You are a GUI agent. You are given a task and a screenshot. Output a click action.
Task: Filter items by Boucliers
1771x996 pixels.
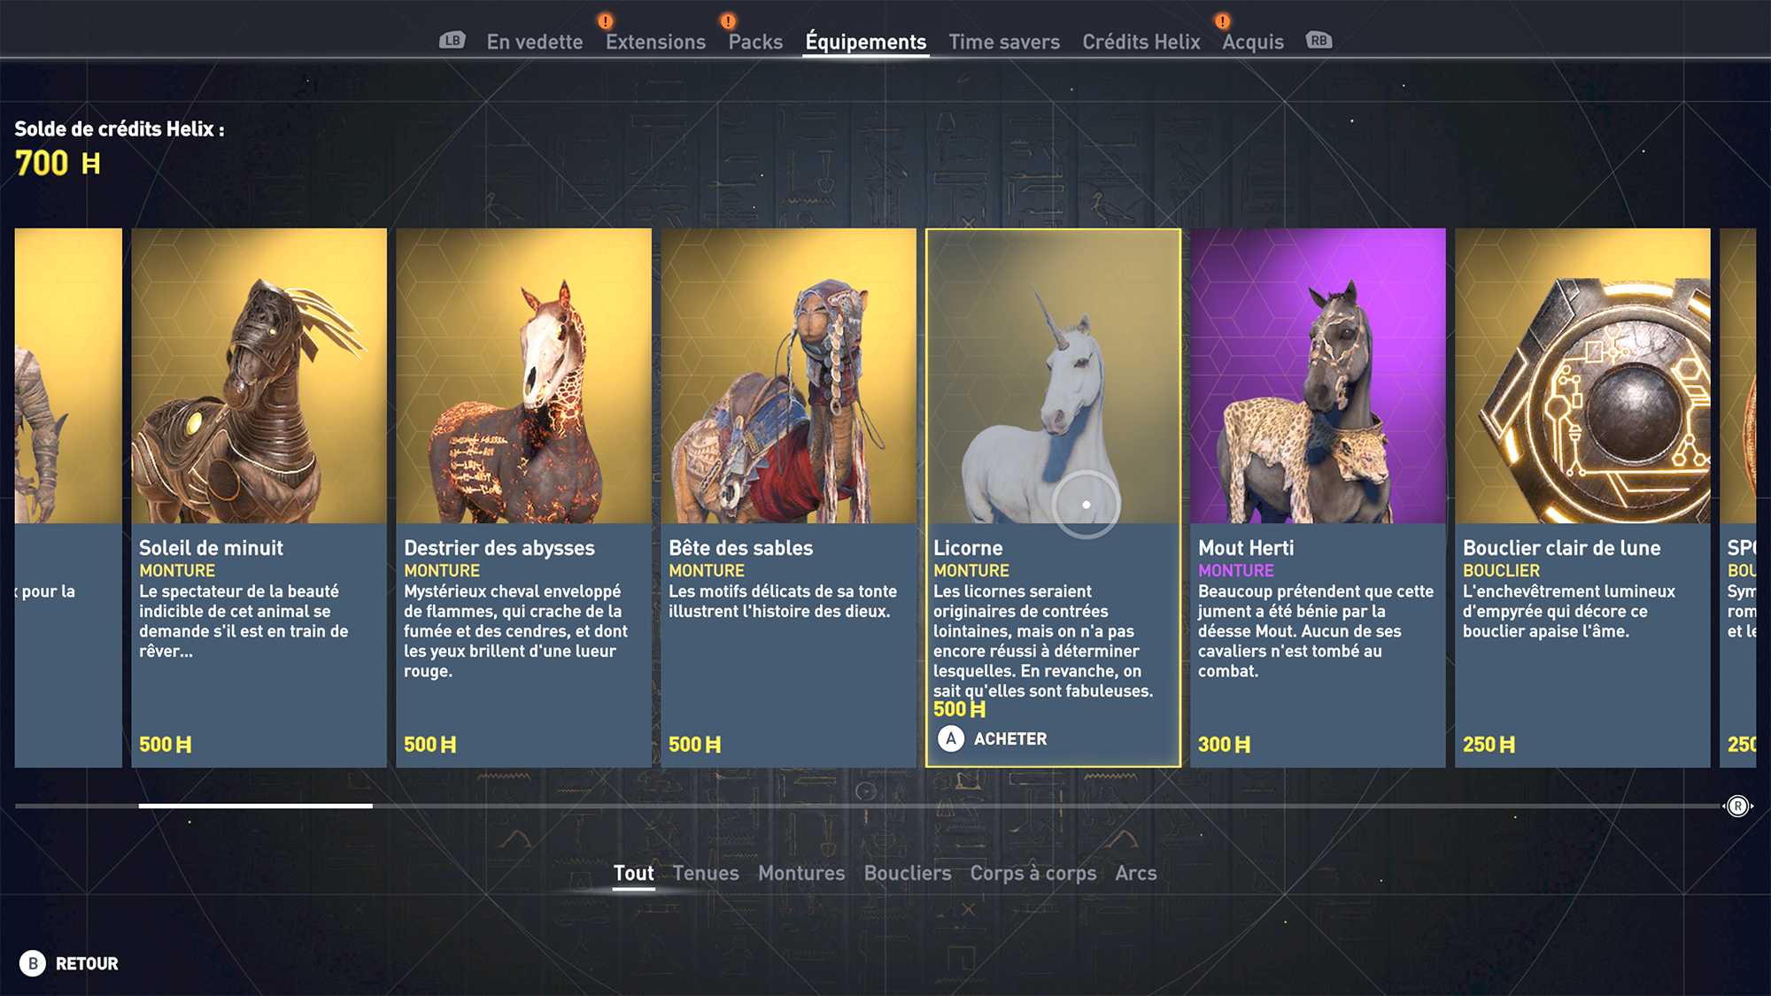click(x=908, y=873)
